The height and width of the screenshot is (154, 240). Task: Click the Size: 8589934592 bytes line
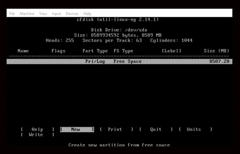pyautogui.click(x=118, y=35)
